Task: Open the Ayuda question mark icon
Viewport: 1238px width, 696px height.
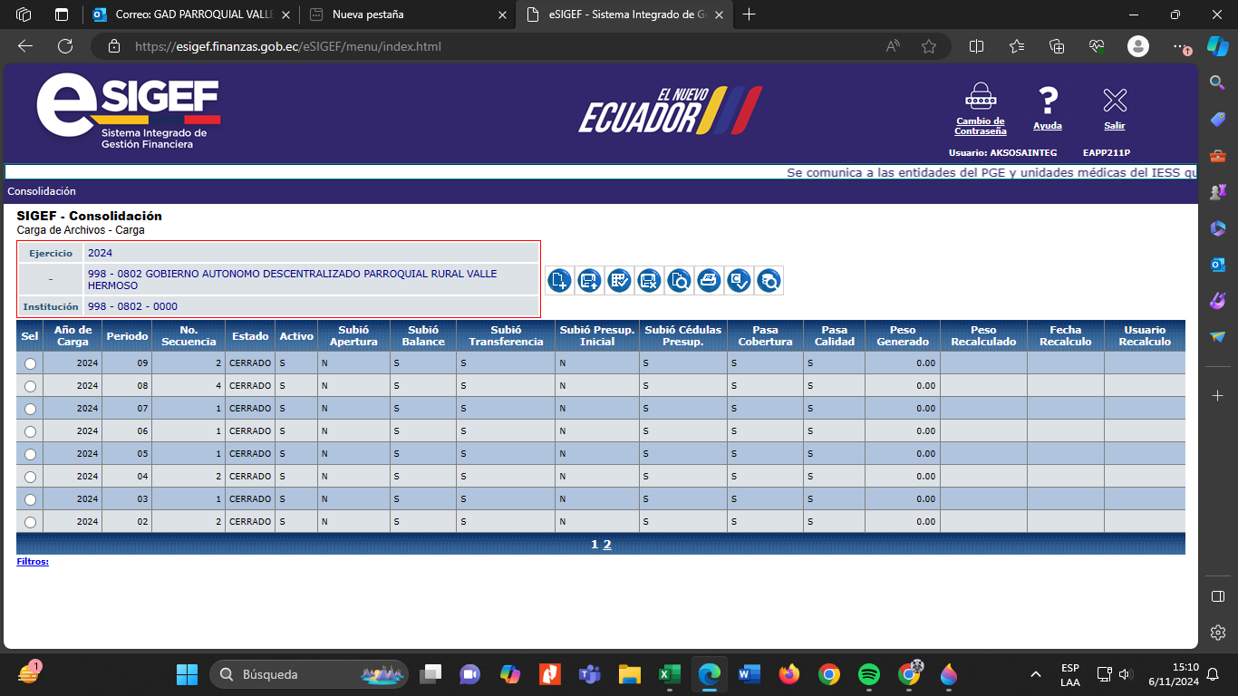Action: click(x=1048, y=100)
